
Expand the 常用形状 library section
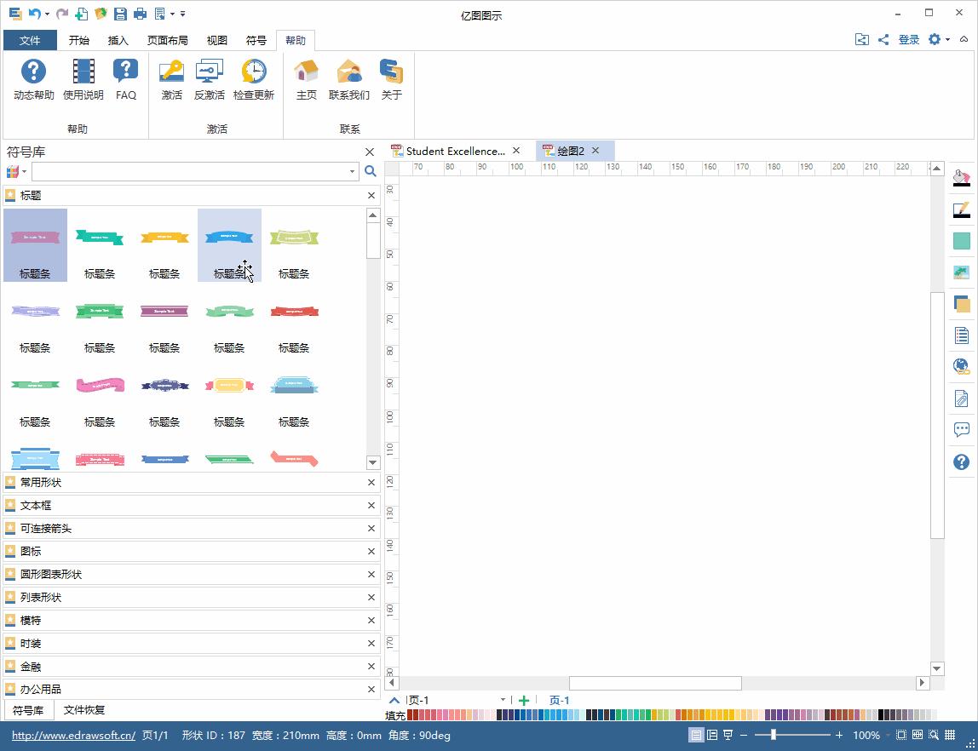click(x=41, y=483)
